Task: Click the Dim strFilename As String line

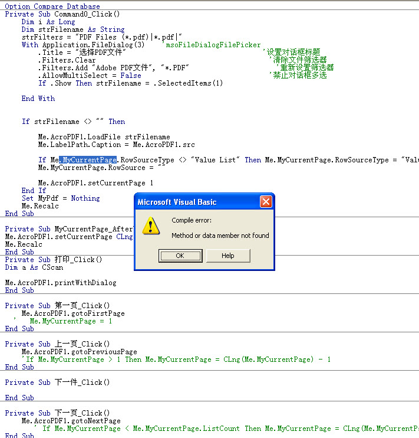Action: (73, 30)
